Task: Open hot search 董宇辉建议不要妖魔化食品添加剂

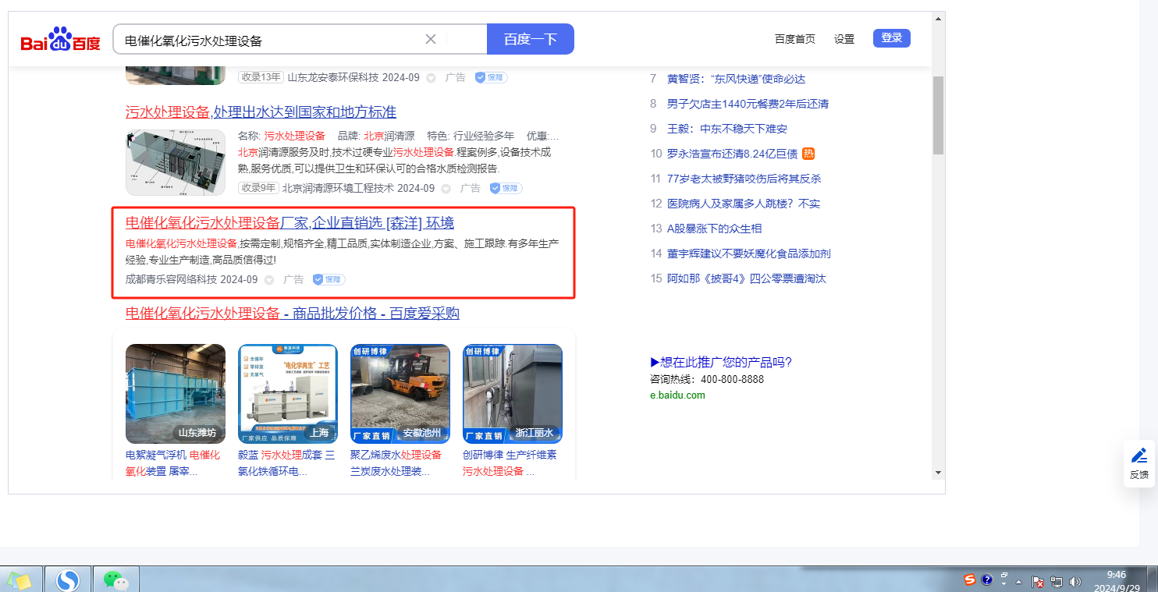Action: coord(749,253)
